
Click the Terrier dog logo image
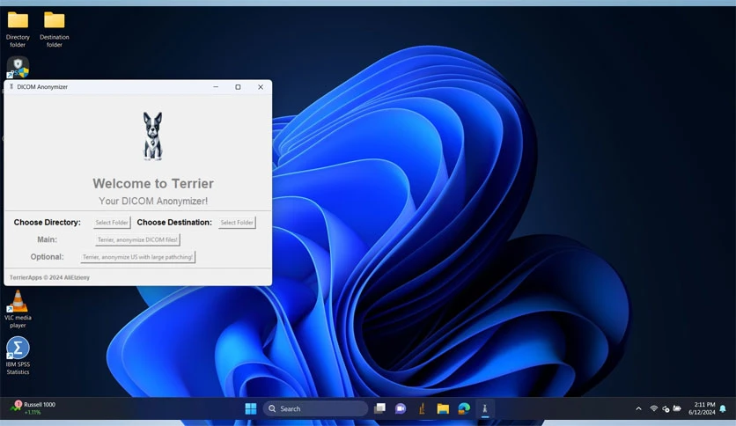click(152, 136)
